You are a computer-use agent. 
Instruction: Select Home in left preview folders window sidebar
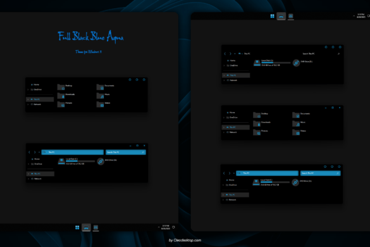pyautogui.click(x=35, y=85)
